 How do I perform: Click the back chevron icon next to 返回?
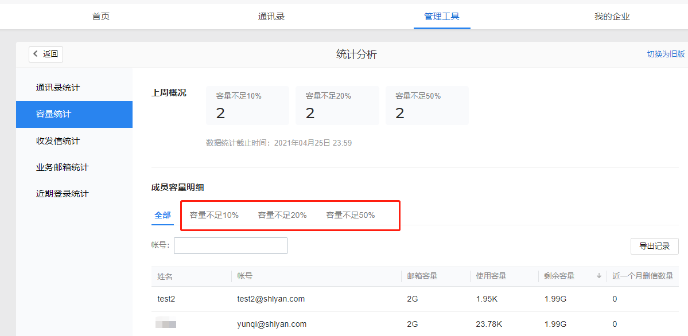pos(36,54)
